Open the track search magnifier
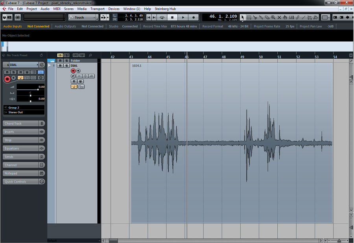This screenshot has width=354, height=243. point(90,56)
